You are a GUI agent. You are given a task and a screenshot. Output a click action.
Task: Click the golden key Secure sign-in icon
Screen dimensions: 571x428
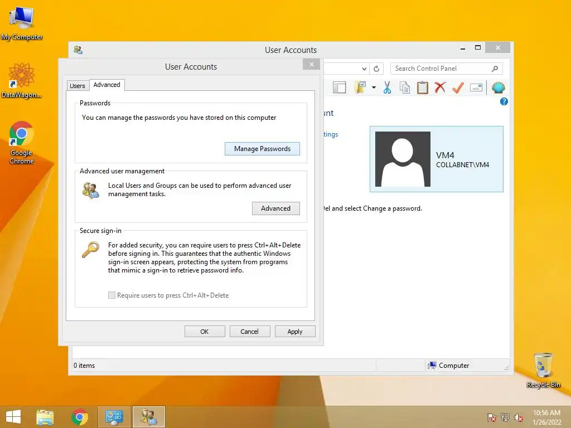click(x=90, y=250)
